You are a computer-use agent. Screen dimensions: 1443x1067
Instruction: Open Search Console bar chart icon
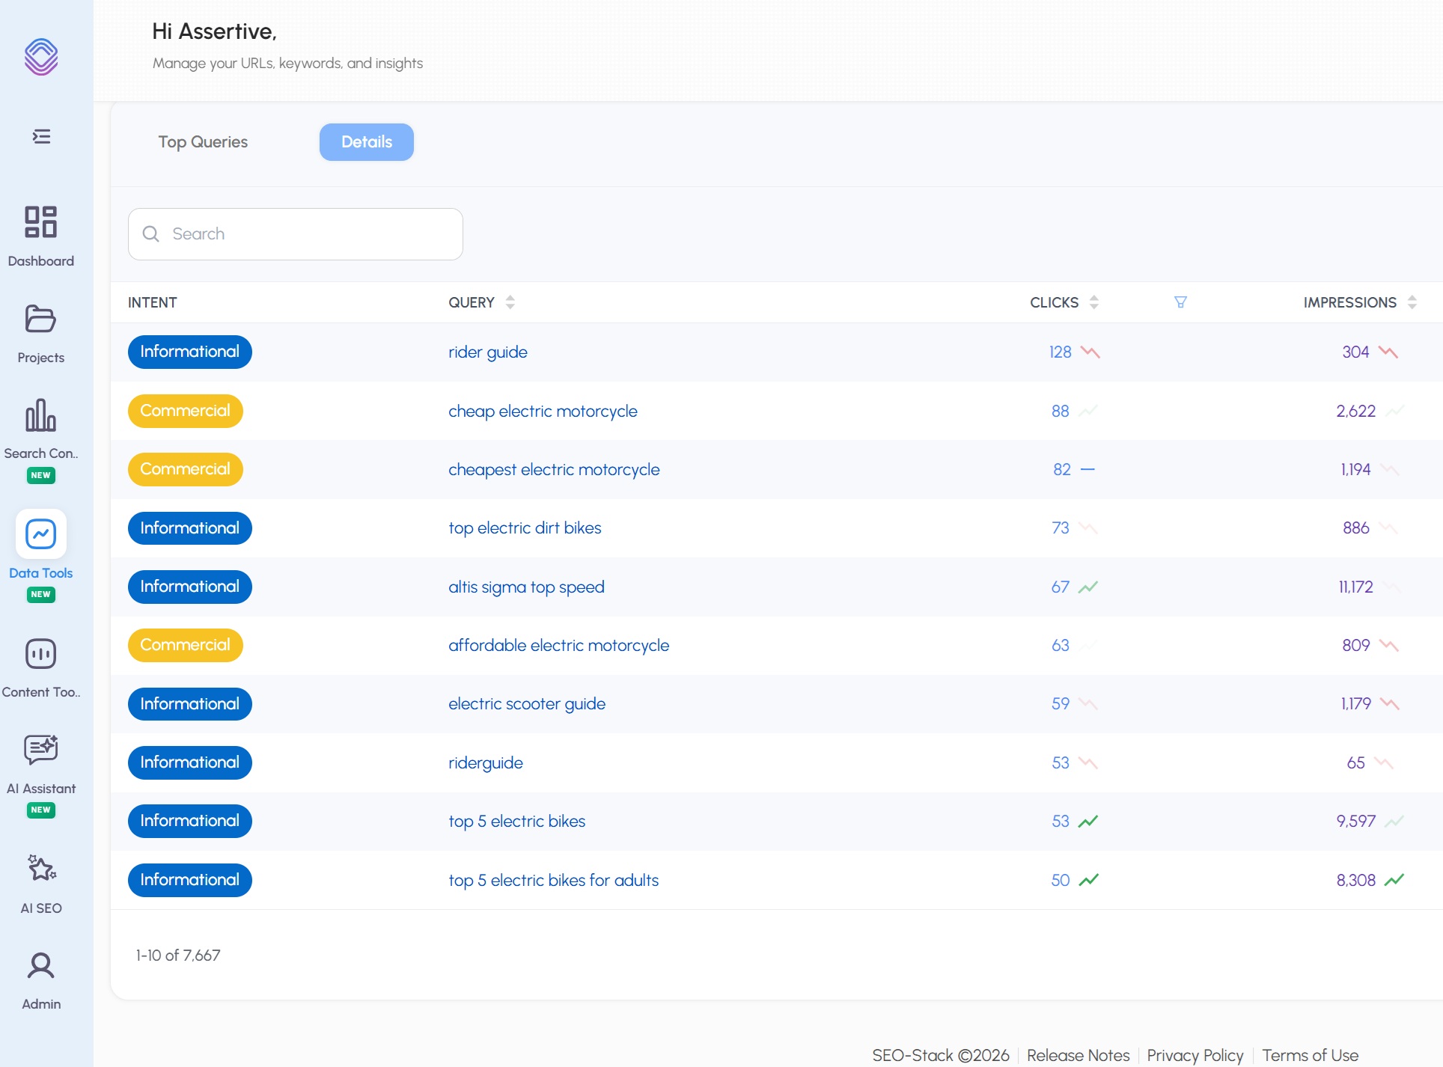click(x=41, y=415)
